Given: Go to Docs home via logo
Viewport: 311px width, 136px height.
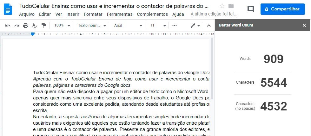Looking at the screenshot, I should click(x=8, y=9).
